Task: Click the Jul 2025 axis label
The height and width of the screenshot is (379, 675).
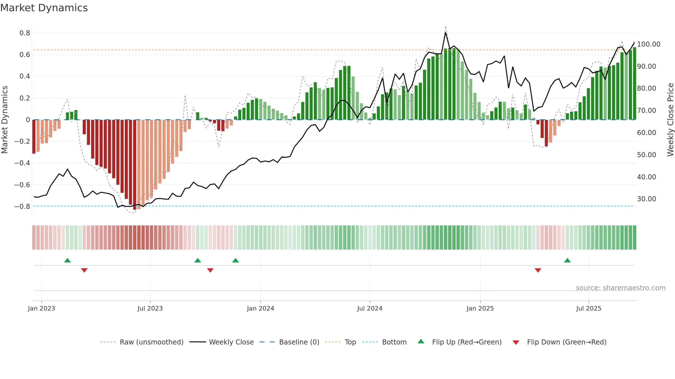Action: click(x=589, y=308)
